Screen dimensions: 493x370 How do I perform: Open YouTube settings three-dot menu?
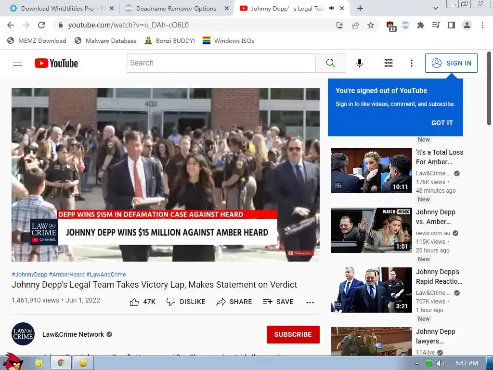(x=411, y=63)
